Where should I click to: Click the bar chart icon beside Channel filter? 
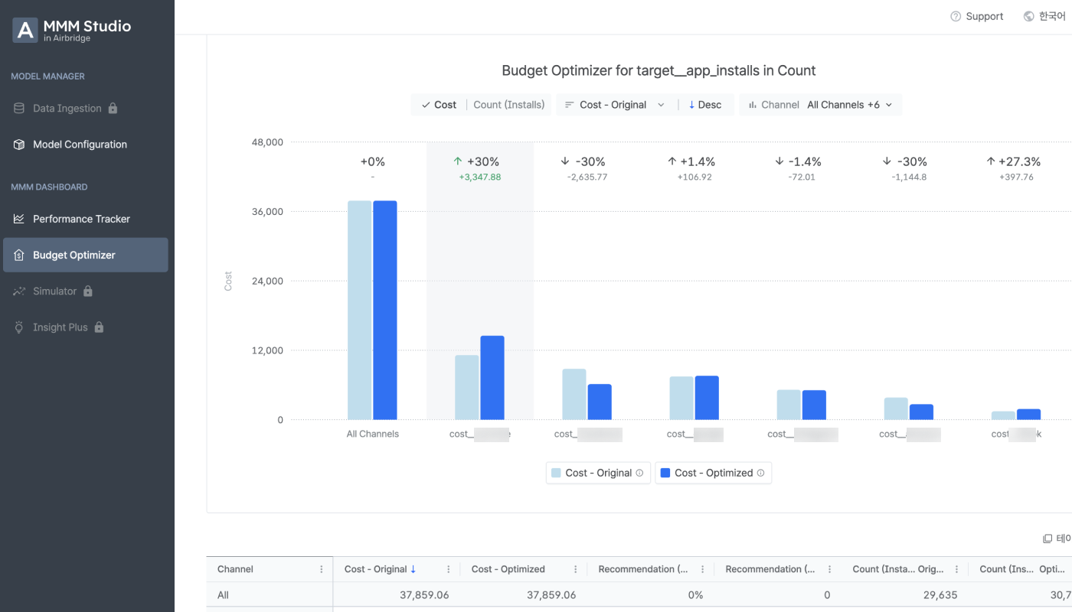point(753,105)
